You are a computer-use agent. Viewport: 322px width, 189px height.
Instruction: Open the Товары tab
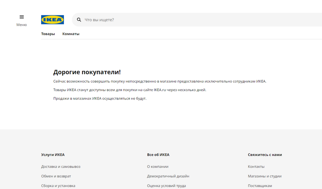click(x=48, y=34)
